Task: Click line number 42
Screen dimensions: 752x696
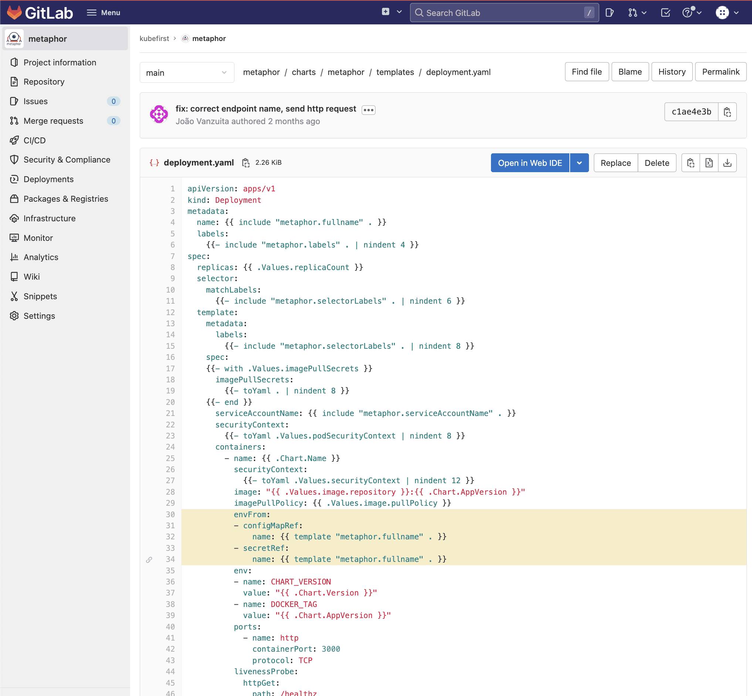Action: (x=170, y=649)
